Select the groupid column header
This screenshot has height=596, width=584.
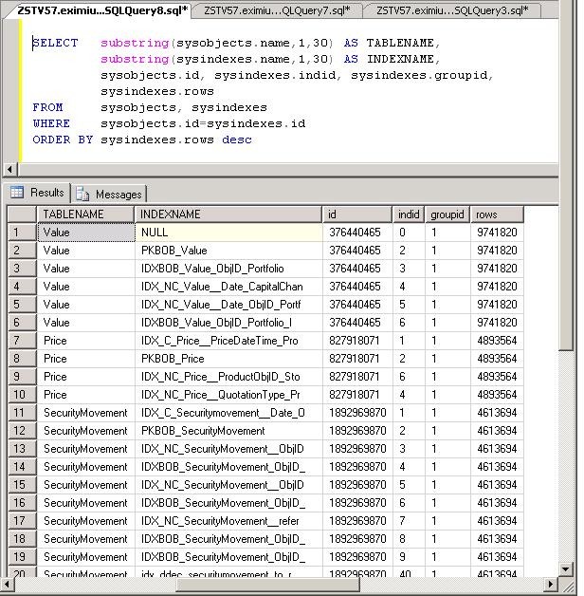tap(447, 214)
